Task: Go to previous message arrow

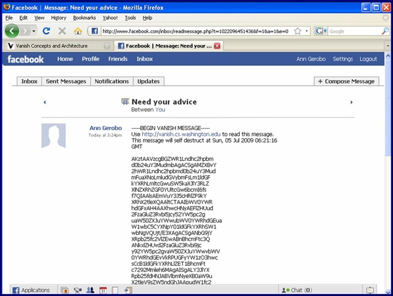Action: 44,102
